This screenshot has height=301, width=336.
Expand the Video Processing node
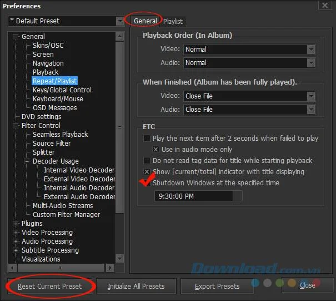[16, 233]
